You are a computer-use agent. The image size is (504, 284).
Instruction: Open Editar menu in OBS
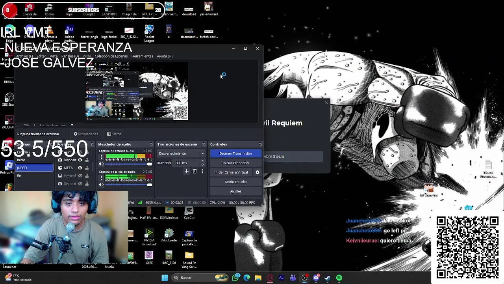[x=41, y=56]
